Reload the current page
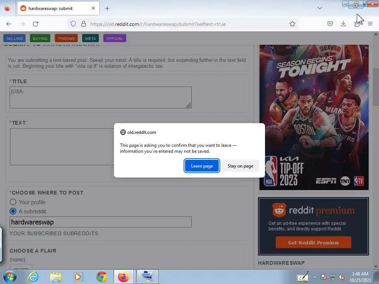The image size is (379, 284). [x=36, y=24]
